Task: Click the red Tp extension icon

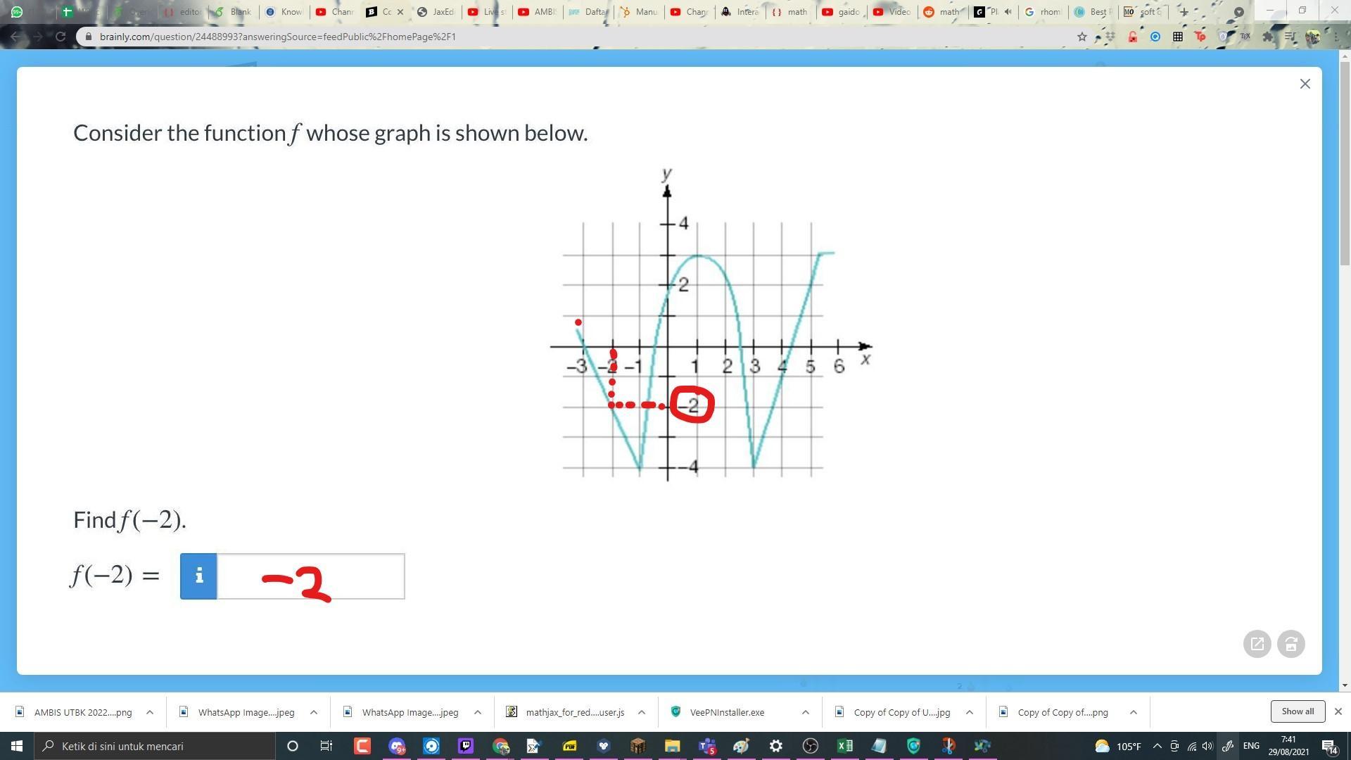Action: (x=1200, y=37)
